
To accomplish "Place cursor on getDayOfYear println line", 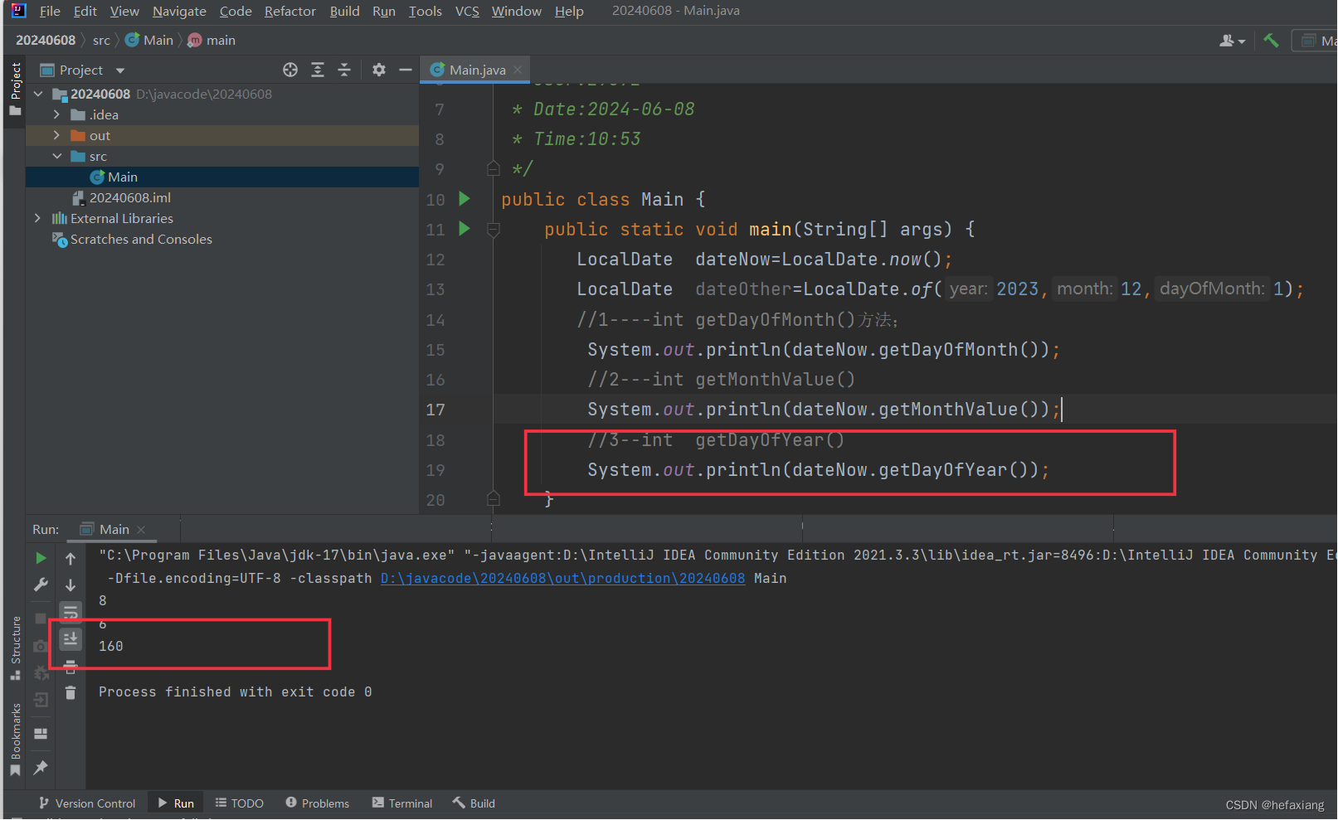I will pos(818,470).
